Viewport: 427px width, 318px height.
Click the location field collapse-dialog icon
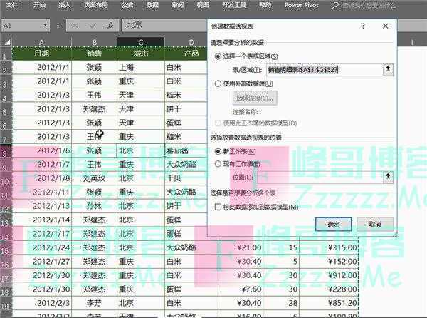[x=387, y=175]
